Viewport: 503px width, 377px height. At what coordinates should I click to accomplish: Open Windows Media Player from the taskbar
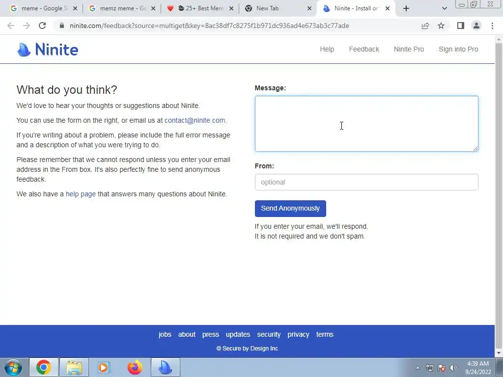pyautogui.click(x=104, y=367)
